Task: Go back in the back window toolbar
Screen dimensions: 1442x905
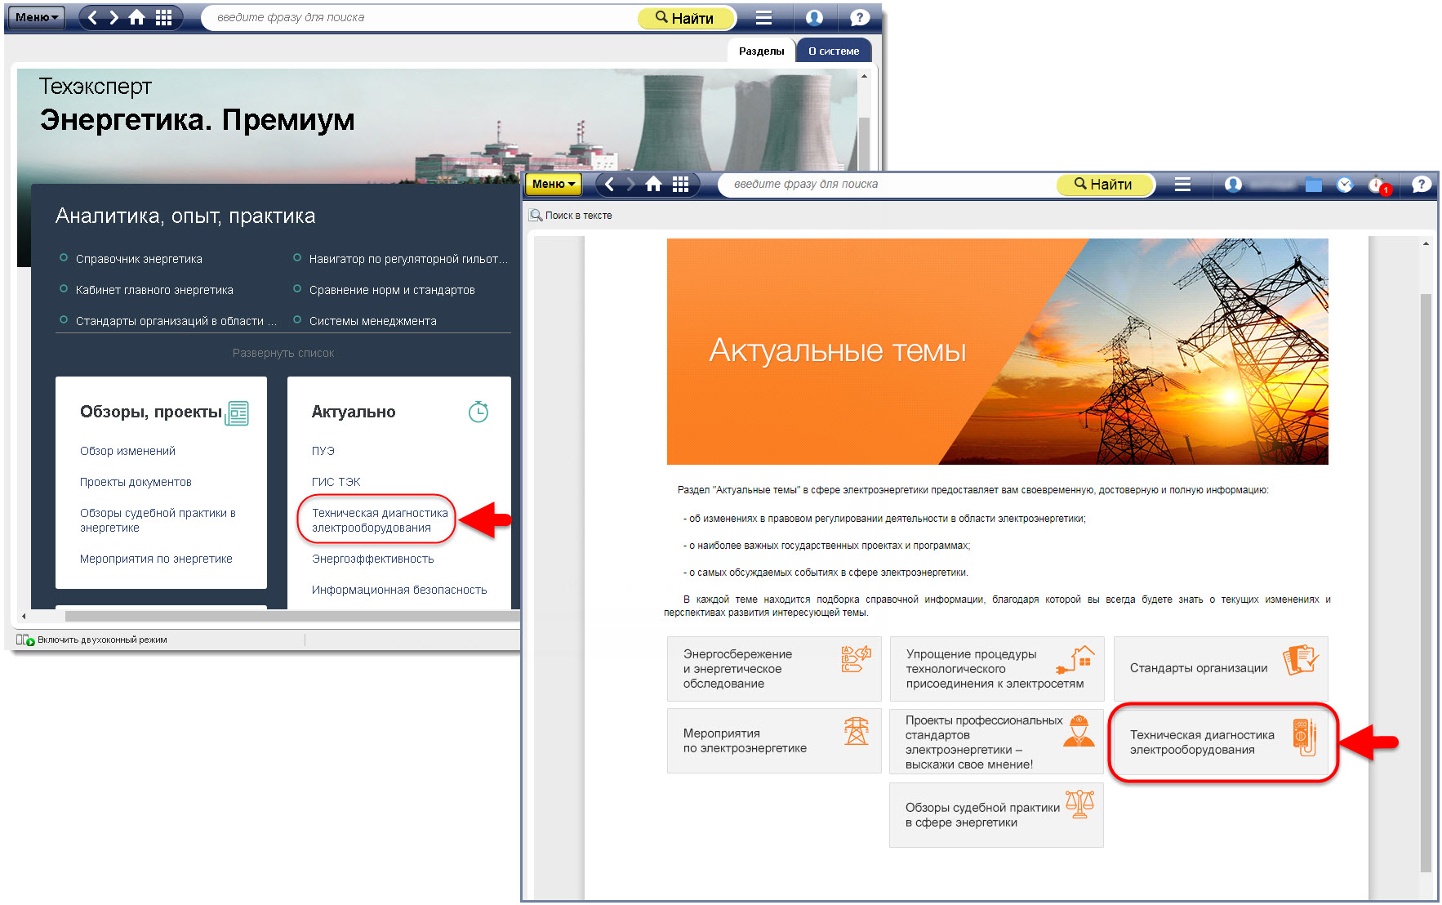Action: (93, 17)
